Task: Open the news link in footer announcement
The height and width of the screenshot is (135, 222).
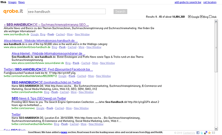Action: pos(64,132)
